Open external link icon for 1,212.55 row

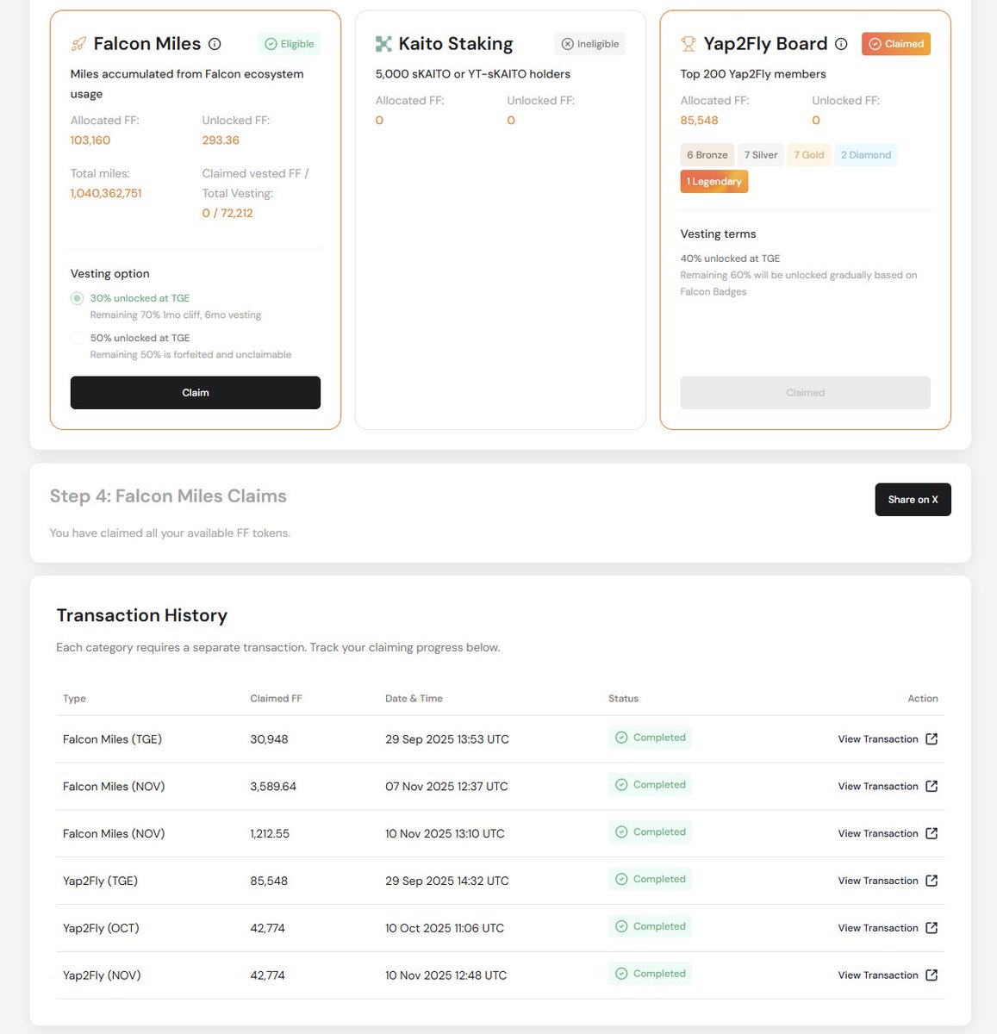pyautogui.click(x=932, y=833)
